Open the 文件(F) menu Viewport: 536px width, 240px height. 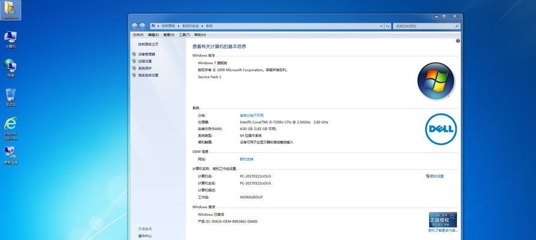tap(138, 35)
